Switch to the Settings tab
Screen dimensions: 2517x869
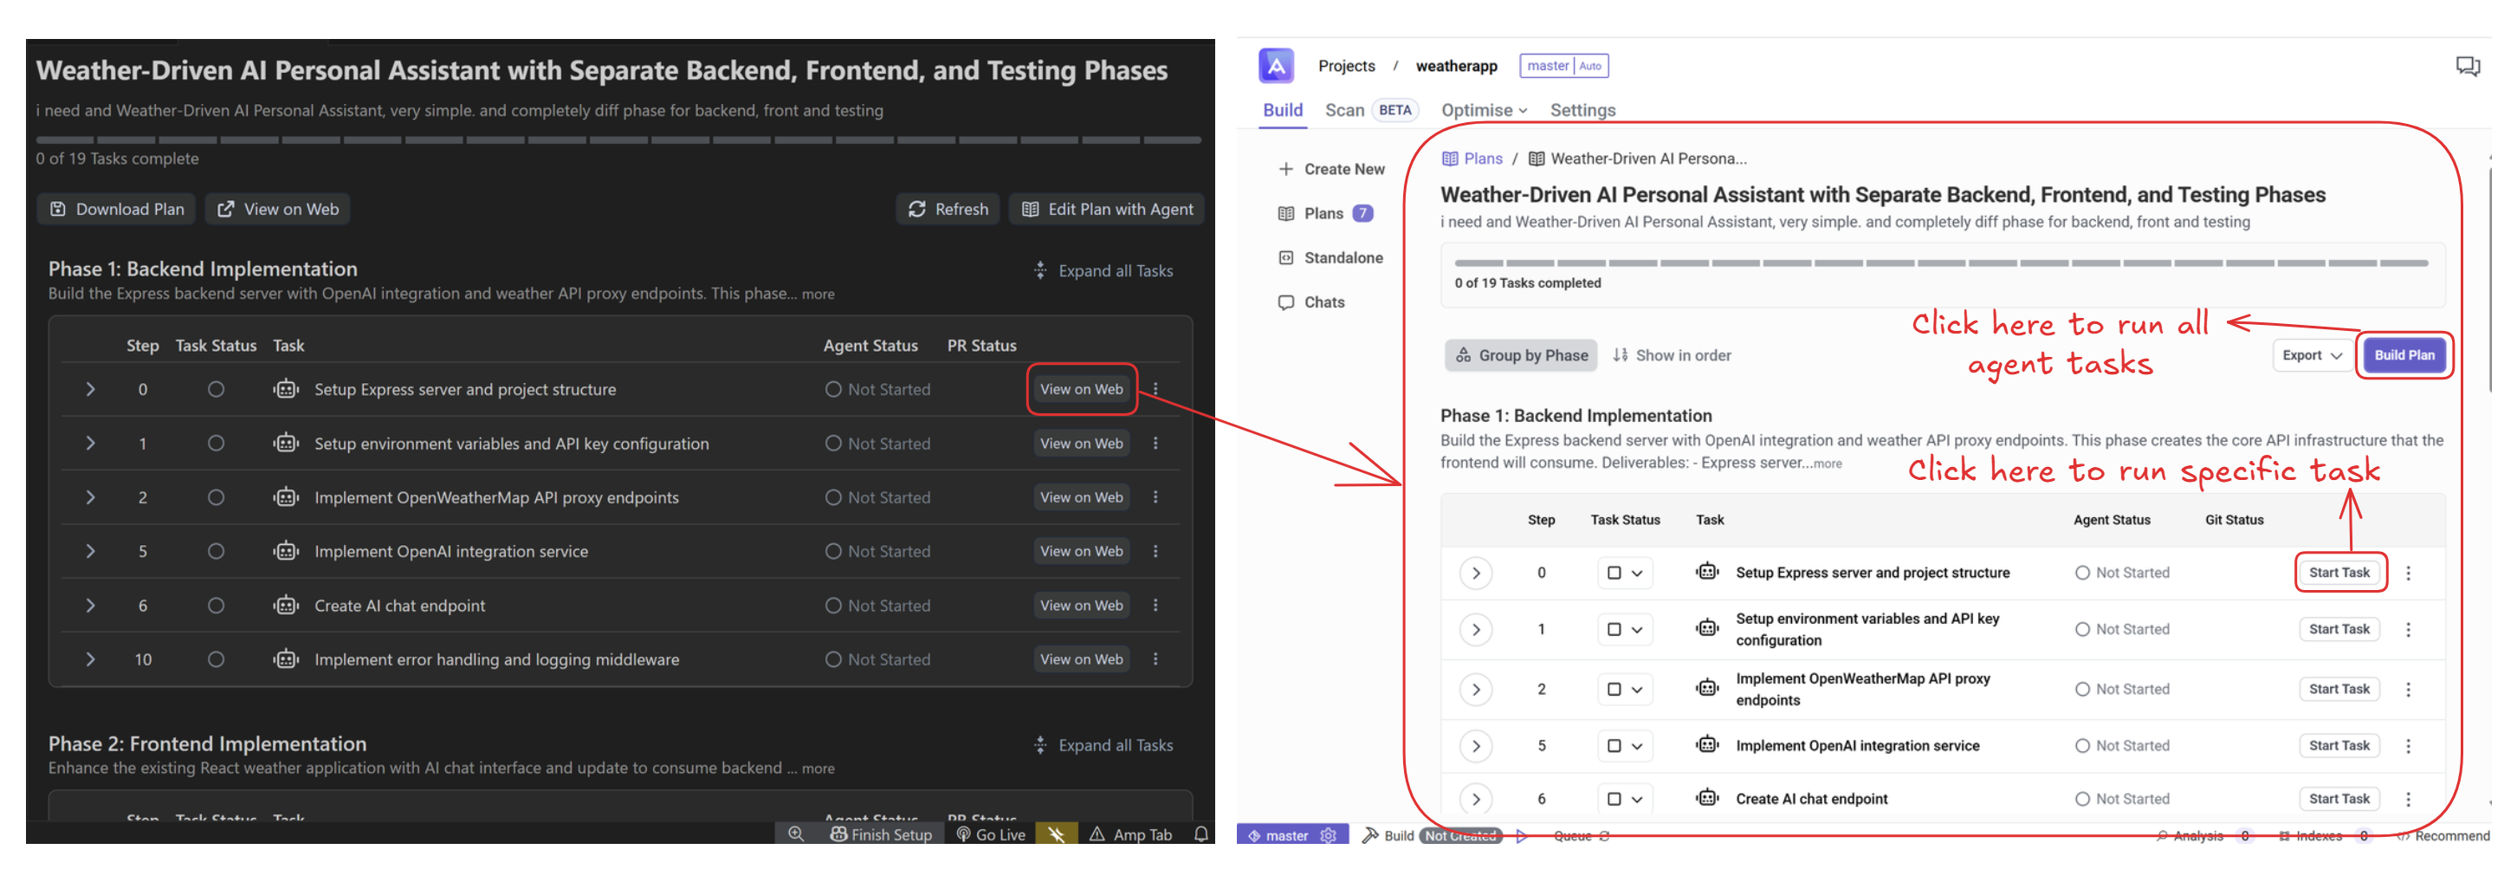pyautogui.click(x=1582, y=110)
